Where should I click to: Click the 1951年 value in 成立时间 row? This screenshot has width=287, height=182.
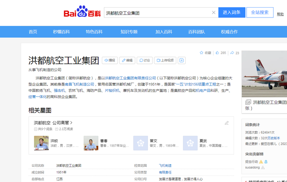pyautogui.click(x=61, y=172)
